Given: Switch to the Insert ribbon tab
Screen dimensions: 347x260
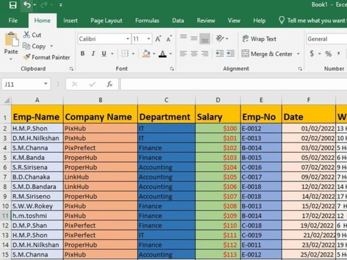Looking at the screenshot, I should [70, 20].
